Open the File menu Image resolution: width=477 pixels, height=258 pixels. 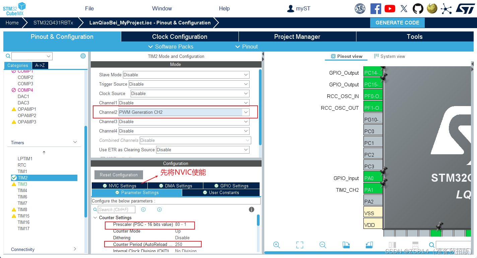click(89, 9)
